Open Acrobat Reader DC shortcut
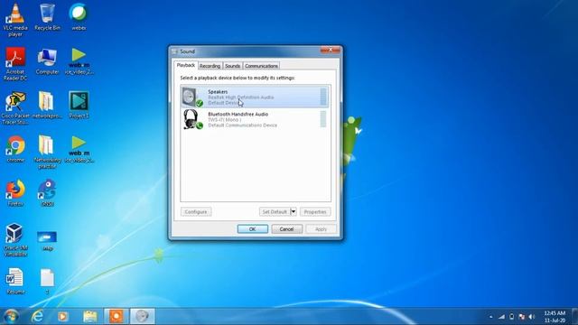 [15, 64]
